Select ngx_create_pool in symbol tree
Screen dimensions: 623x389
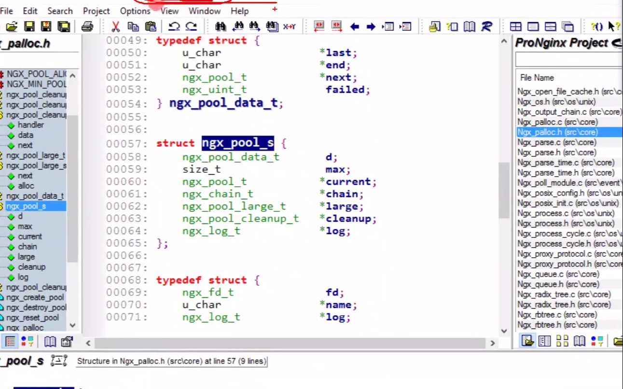[35, 297]
